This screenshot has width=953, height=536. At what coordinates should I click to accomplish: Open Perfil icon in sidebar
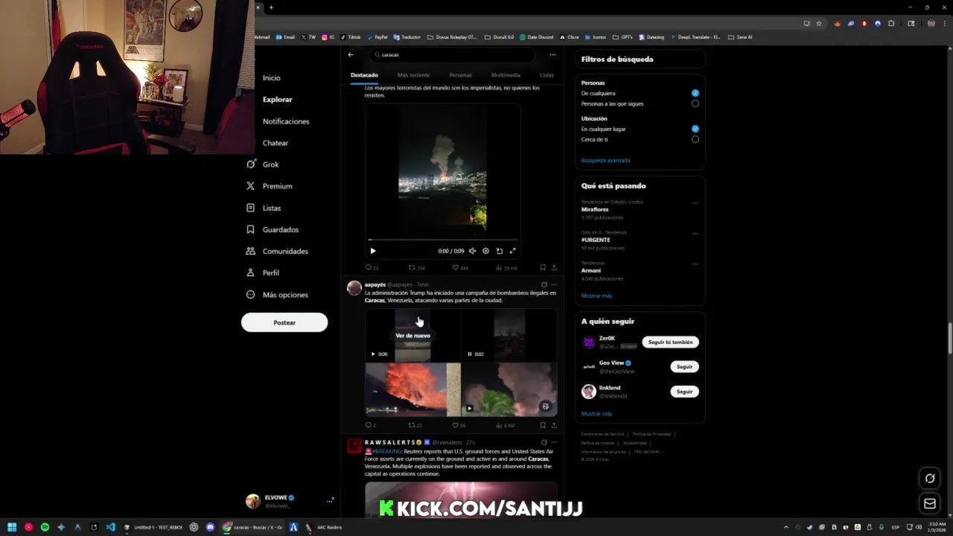pos(250,272)
